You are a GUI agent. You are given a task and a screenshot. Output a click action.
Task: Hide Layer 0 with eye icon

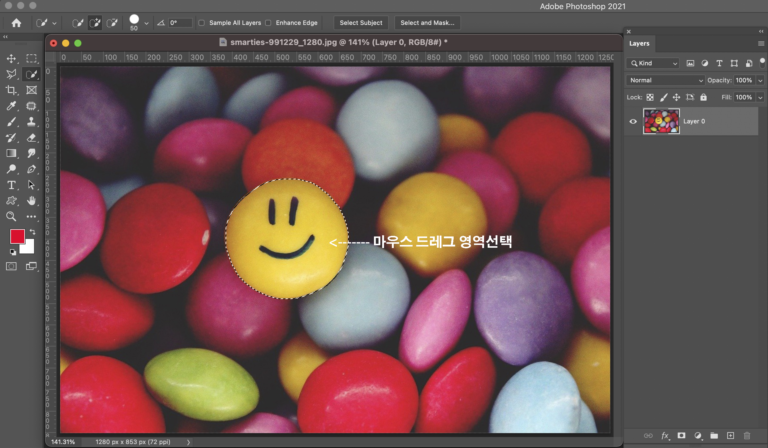click(633, 121)
